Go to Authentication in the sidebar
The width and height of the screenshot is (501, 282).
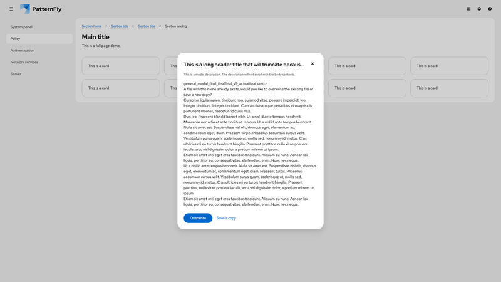(x=23, y=50)
